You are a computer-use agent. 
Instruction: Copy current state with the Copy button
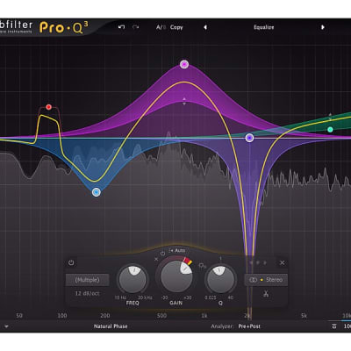coord(176,27)
